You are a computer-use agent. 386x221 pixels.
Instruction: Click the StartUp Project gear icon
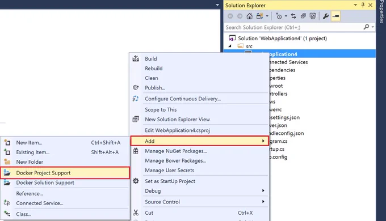(136, 181)
